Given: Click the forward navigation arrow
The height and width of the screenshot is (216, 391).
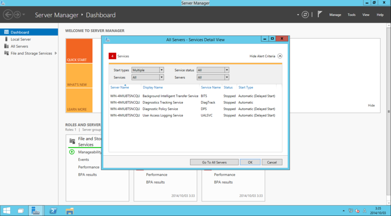Looking at the screenshot, I should (17, 15).
